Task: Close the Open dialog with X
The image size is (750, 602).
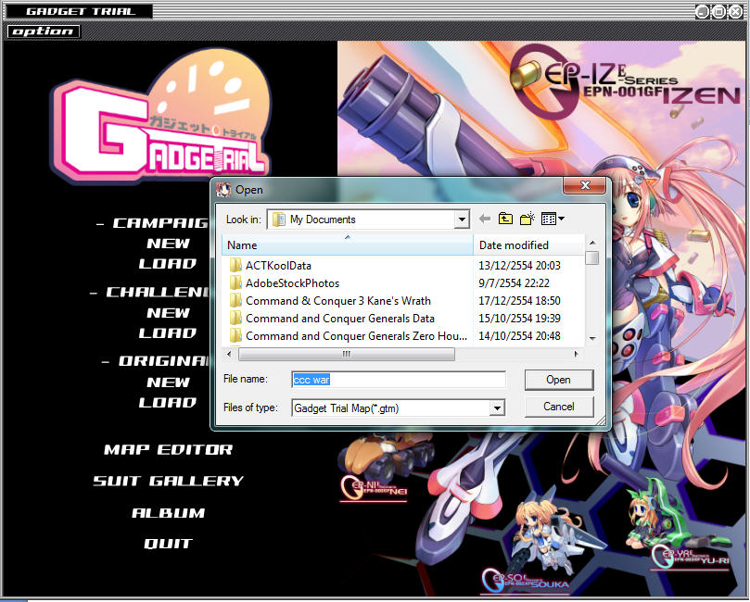Action: pyautogui.click(x=584, y=185)
